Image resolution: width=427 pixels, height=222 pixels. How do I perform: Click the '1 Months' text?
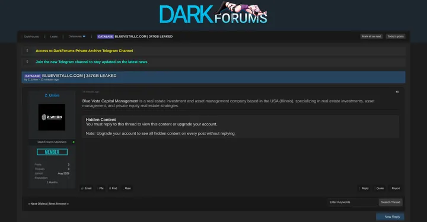coord(52,182)
